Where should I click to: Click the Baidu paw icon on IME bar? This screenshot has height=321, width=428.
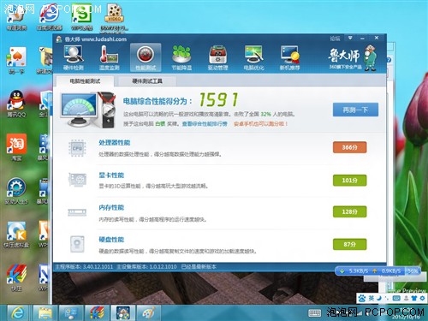point(362,299)
